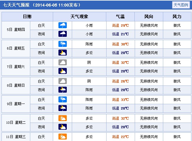
Task: Click the 10日 夜间 cloudy moon icon
Action: click(x=63, y=127)
